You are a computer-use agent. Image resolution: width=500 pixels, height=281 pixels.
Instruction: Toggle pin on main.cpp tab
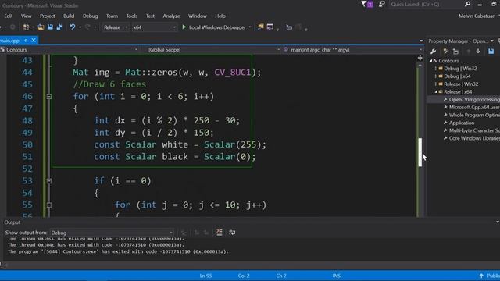(x=26, y=41)
